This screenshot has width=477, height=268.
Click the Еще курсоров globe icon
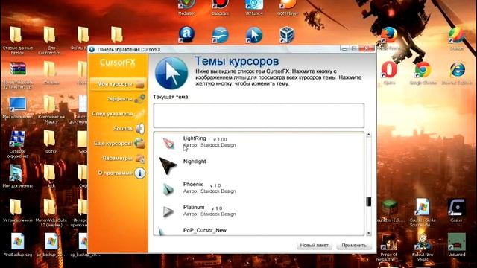pos(139,143)
